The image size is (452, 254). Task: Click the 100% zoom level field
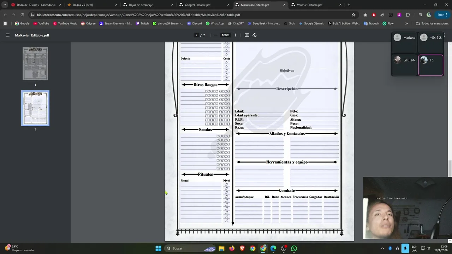click(x=225, y=35)
